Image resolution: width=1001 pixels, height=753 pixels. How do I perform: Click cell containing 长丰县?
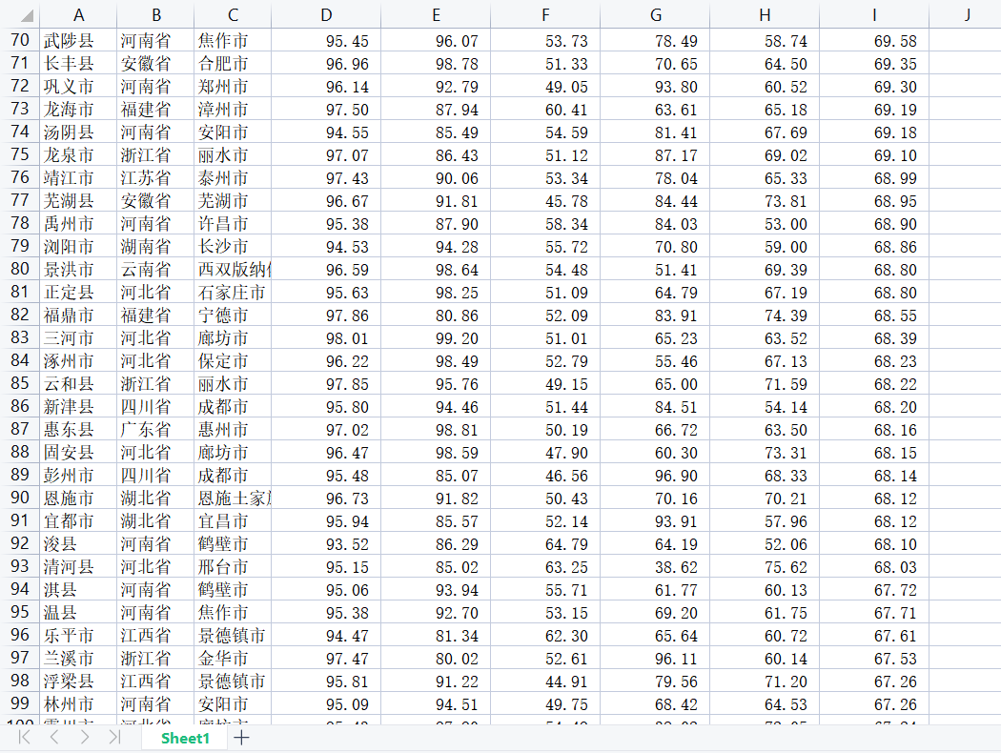78,64
